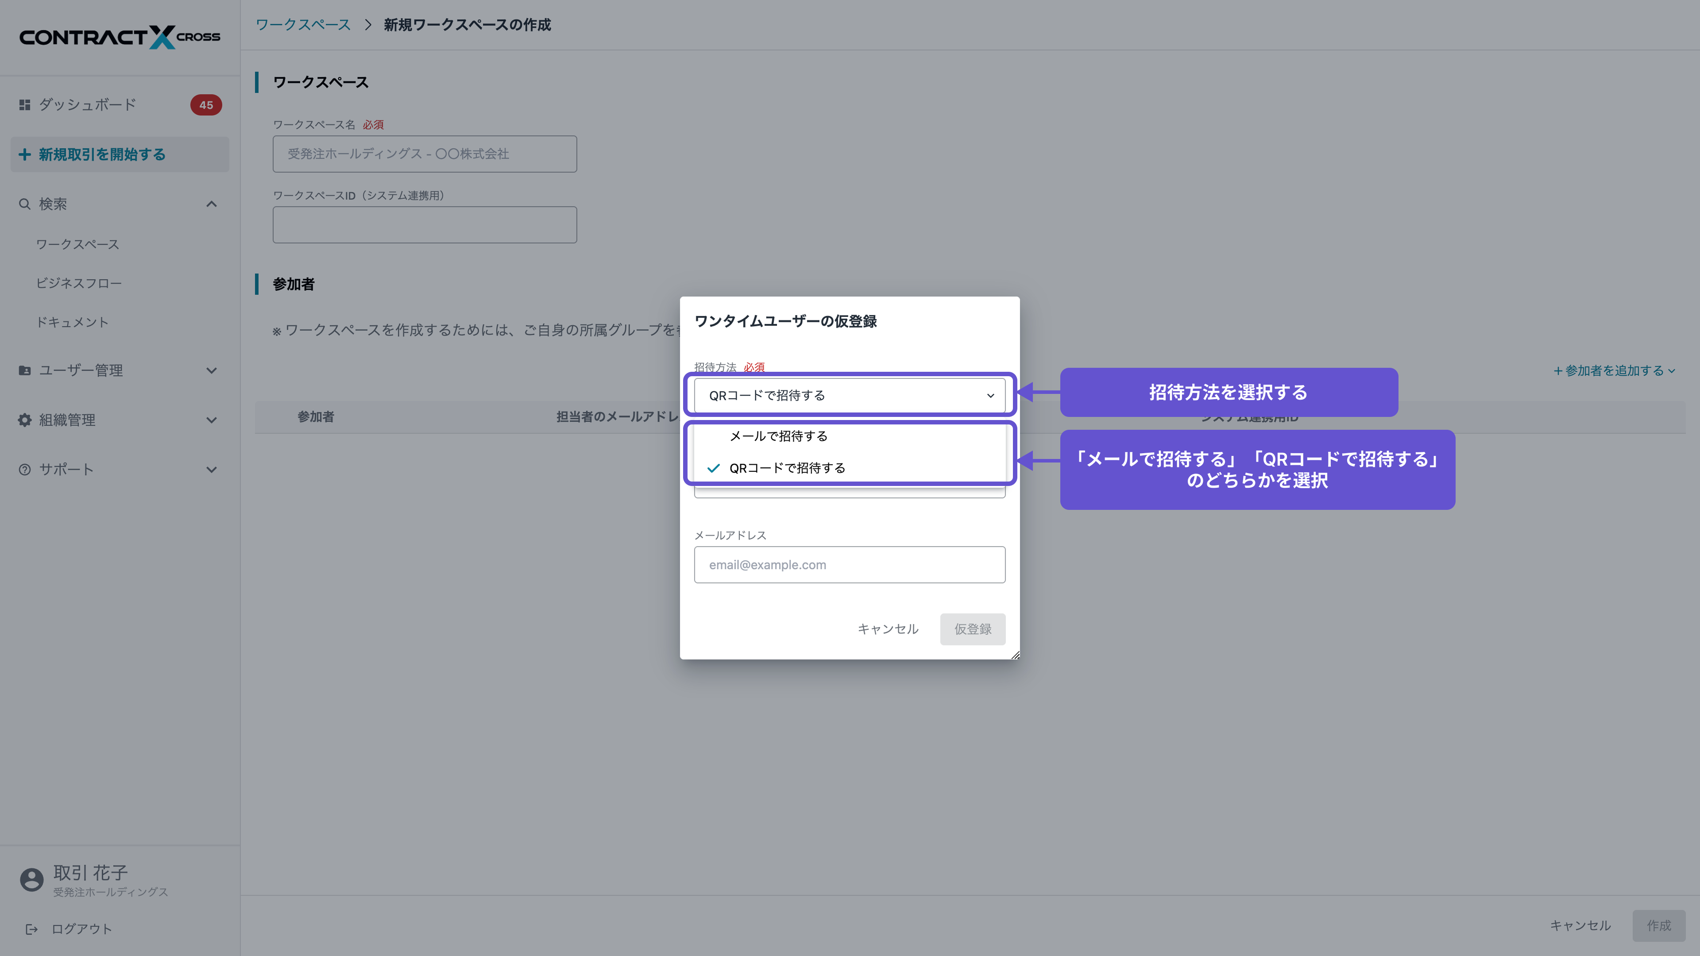
Task: Select the checked QRコードで招待する option
Action: [787, 468]
